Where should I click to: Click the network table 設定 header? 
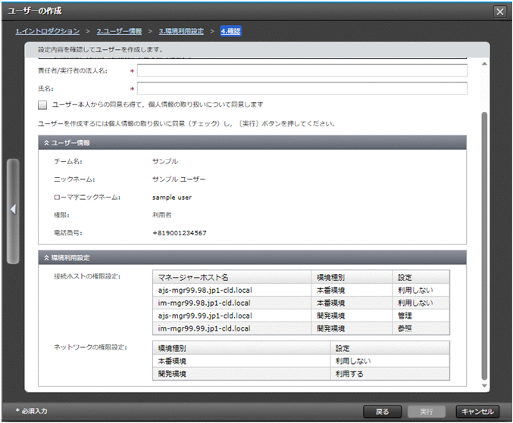(390, 348)
